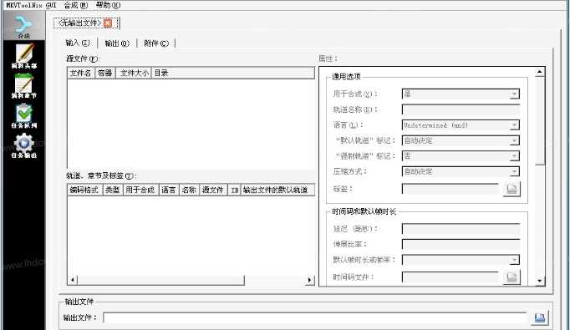570x330 pixels.
Task: Expand the 语言 dropdown showing Undetermined
Action: [514, 125]
